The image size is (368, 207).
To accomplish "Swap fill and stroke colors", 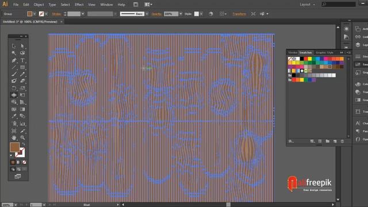I will (24, 144).
